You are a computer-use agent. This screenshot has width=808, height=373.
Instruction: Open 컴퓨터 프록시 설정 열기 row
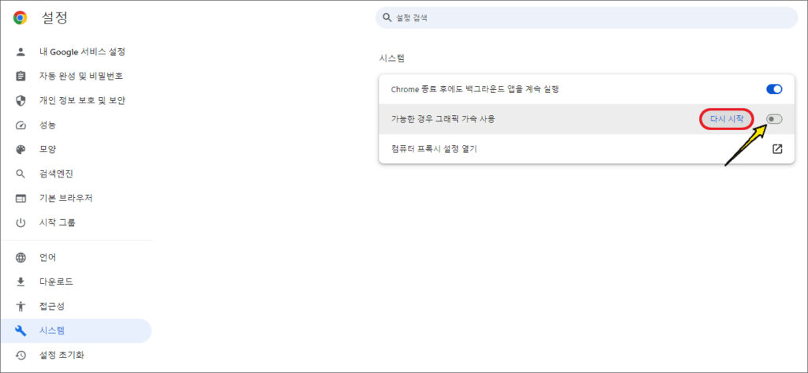tap(586, 149)
